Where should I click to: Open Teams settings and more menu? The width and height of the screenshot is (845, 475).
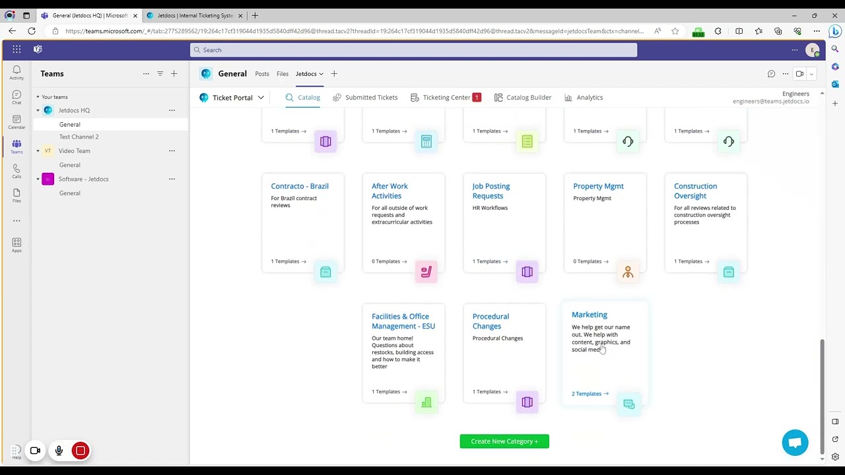point(795,50)
